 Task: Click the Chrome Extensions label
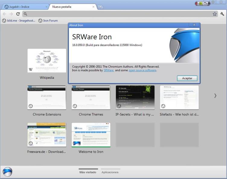47,114
